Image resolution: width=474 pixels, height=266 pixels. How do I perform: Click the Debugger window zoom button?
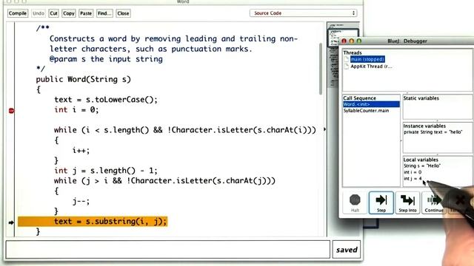coord(358,41)
